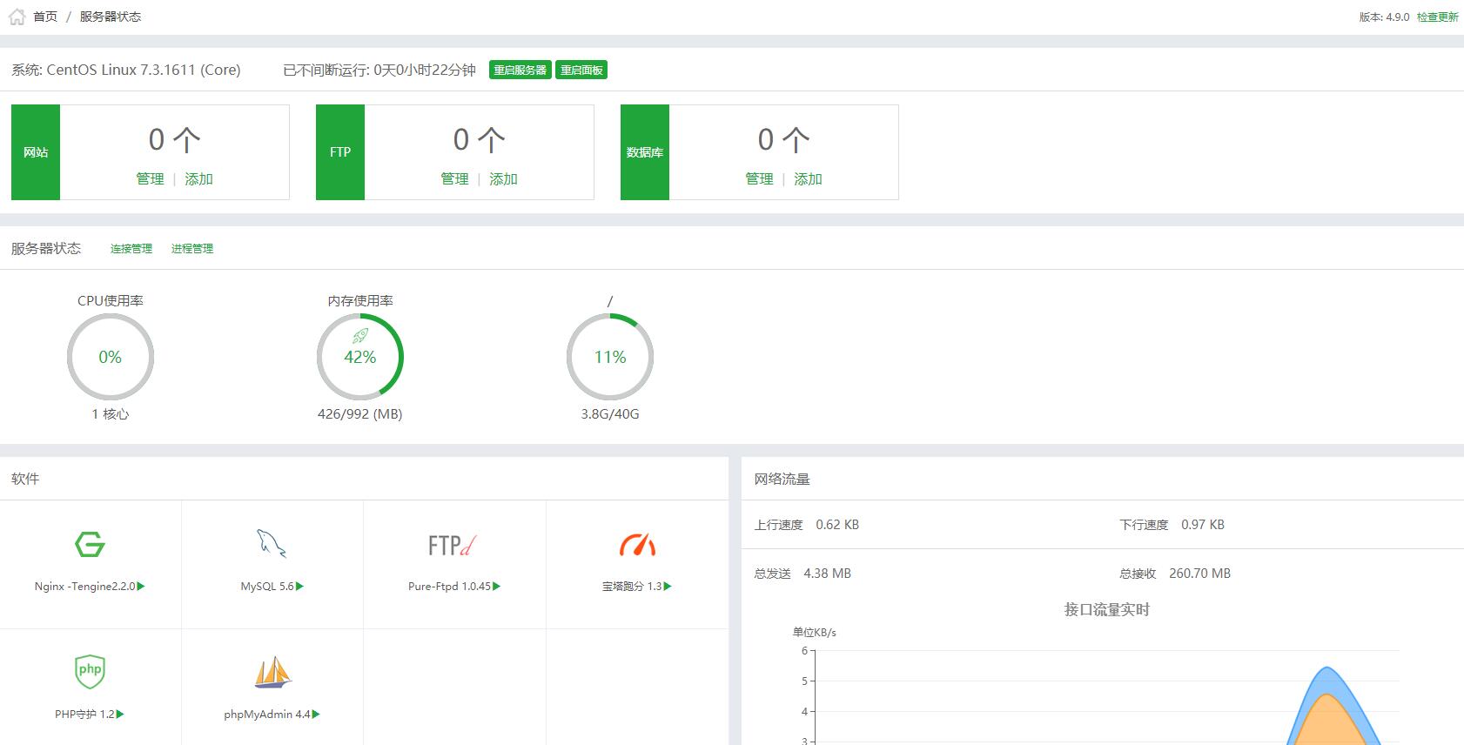This screenshot has width=1464, height=745.
Task: Click the green 网站 tile
Action: [36, 152]
